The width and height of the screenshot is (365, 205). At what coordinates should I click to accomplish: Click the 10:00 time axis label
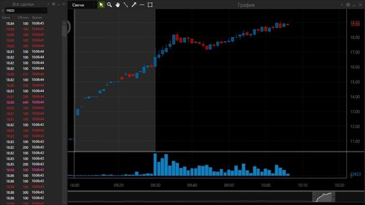266,185
